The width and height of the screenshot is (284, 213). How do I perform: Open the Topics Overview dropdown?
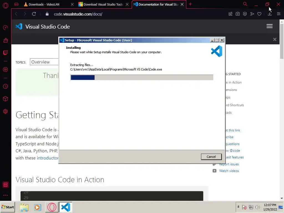point(44,62)
